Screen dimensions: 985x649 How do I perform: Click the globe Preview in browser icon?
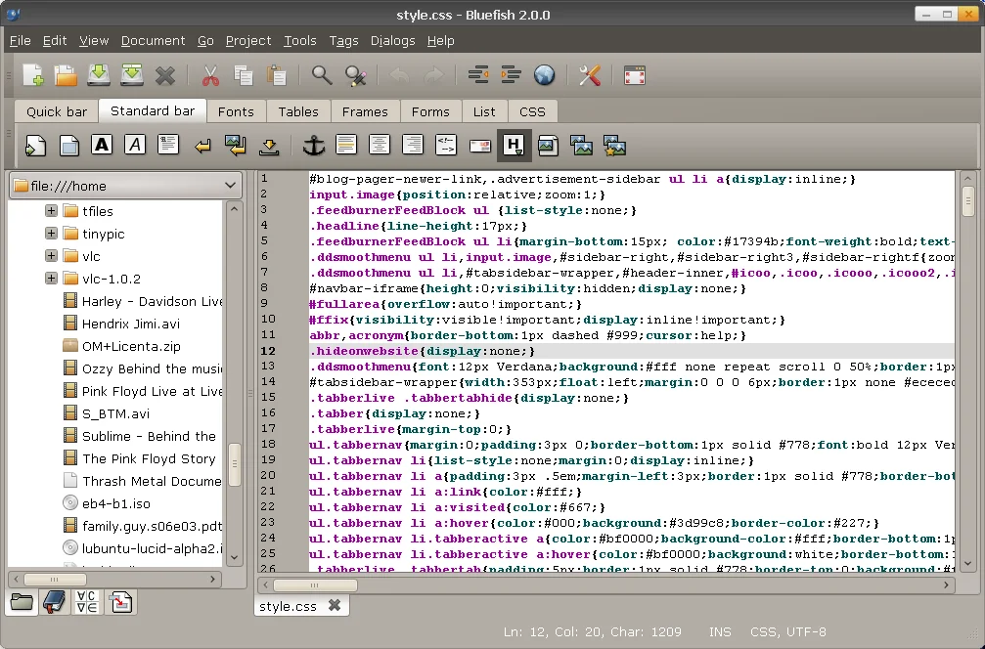544,75
